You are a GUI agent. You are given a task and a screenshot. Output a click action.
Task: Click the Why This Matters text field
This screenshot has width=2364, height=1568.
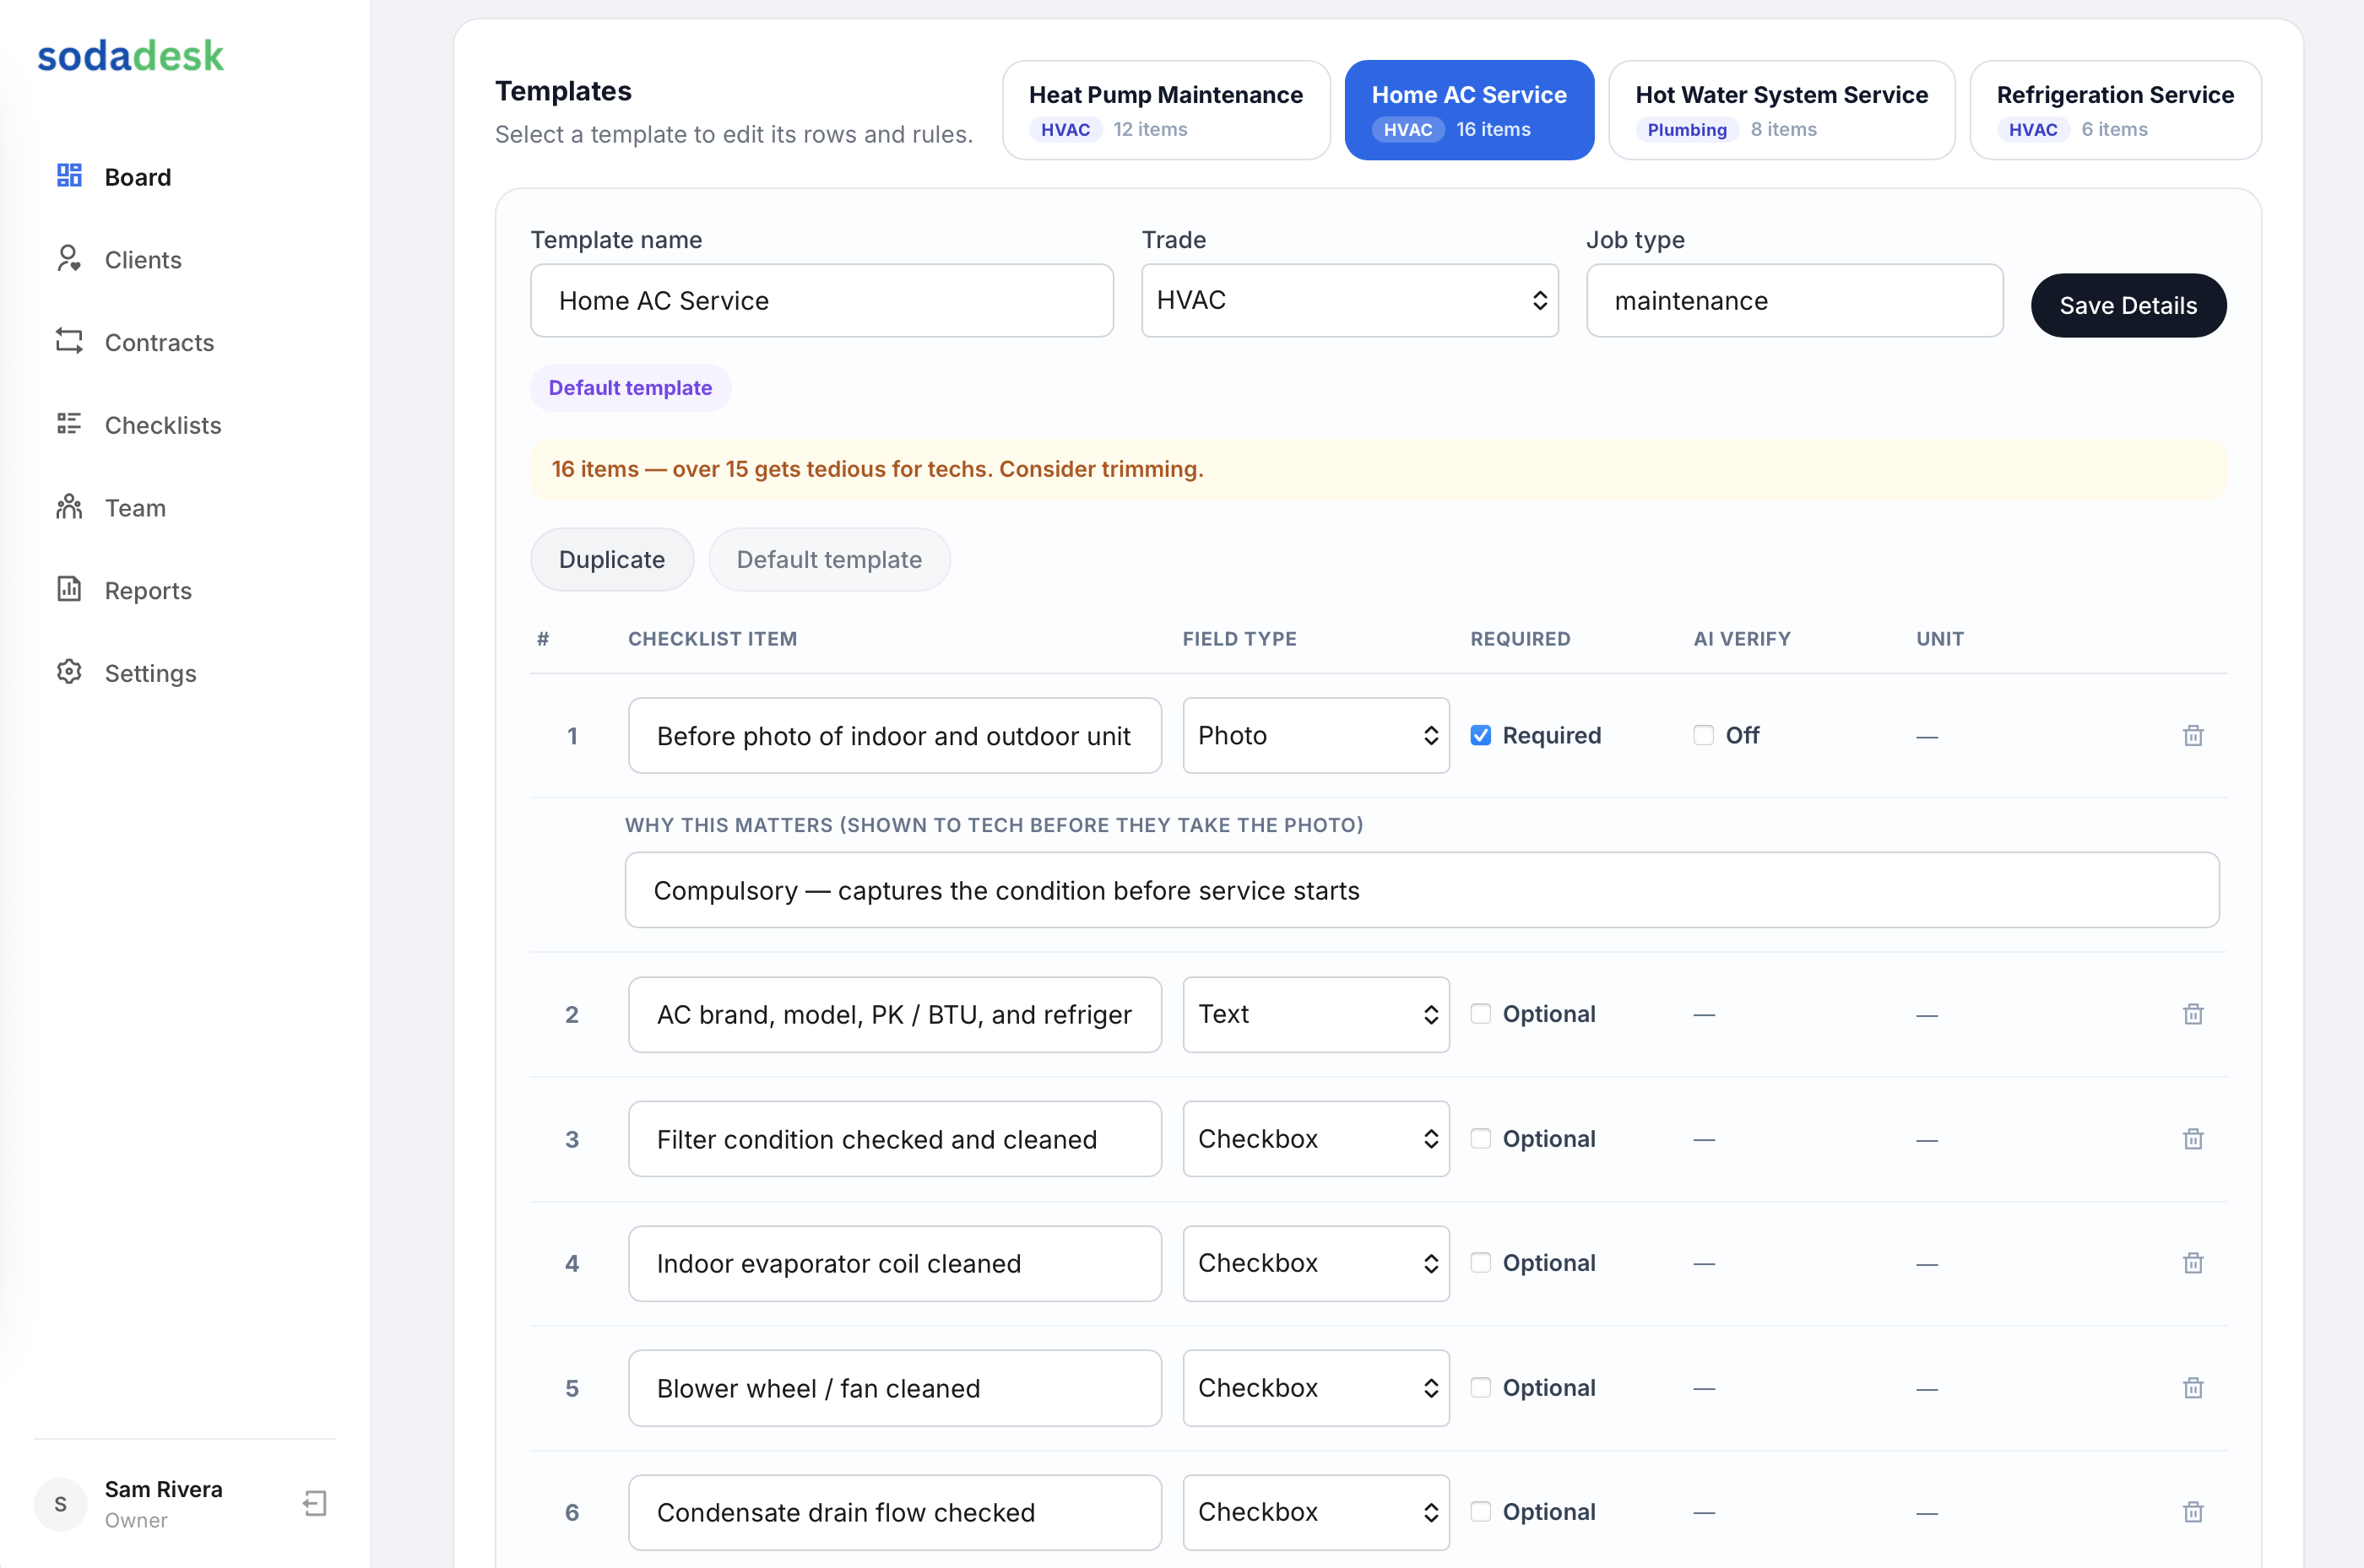pos(1422,890)
